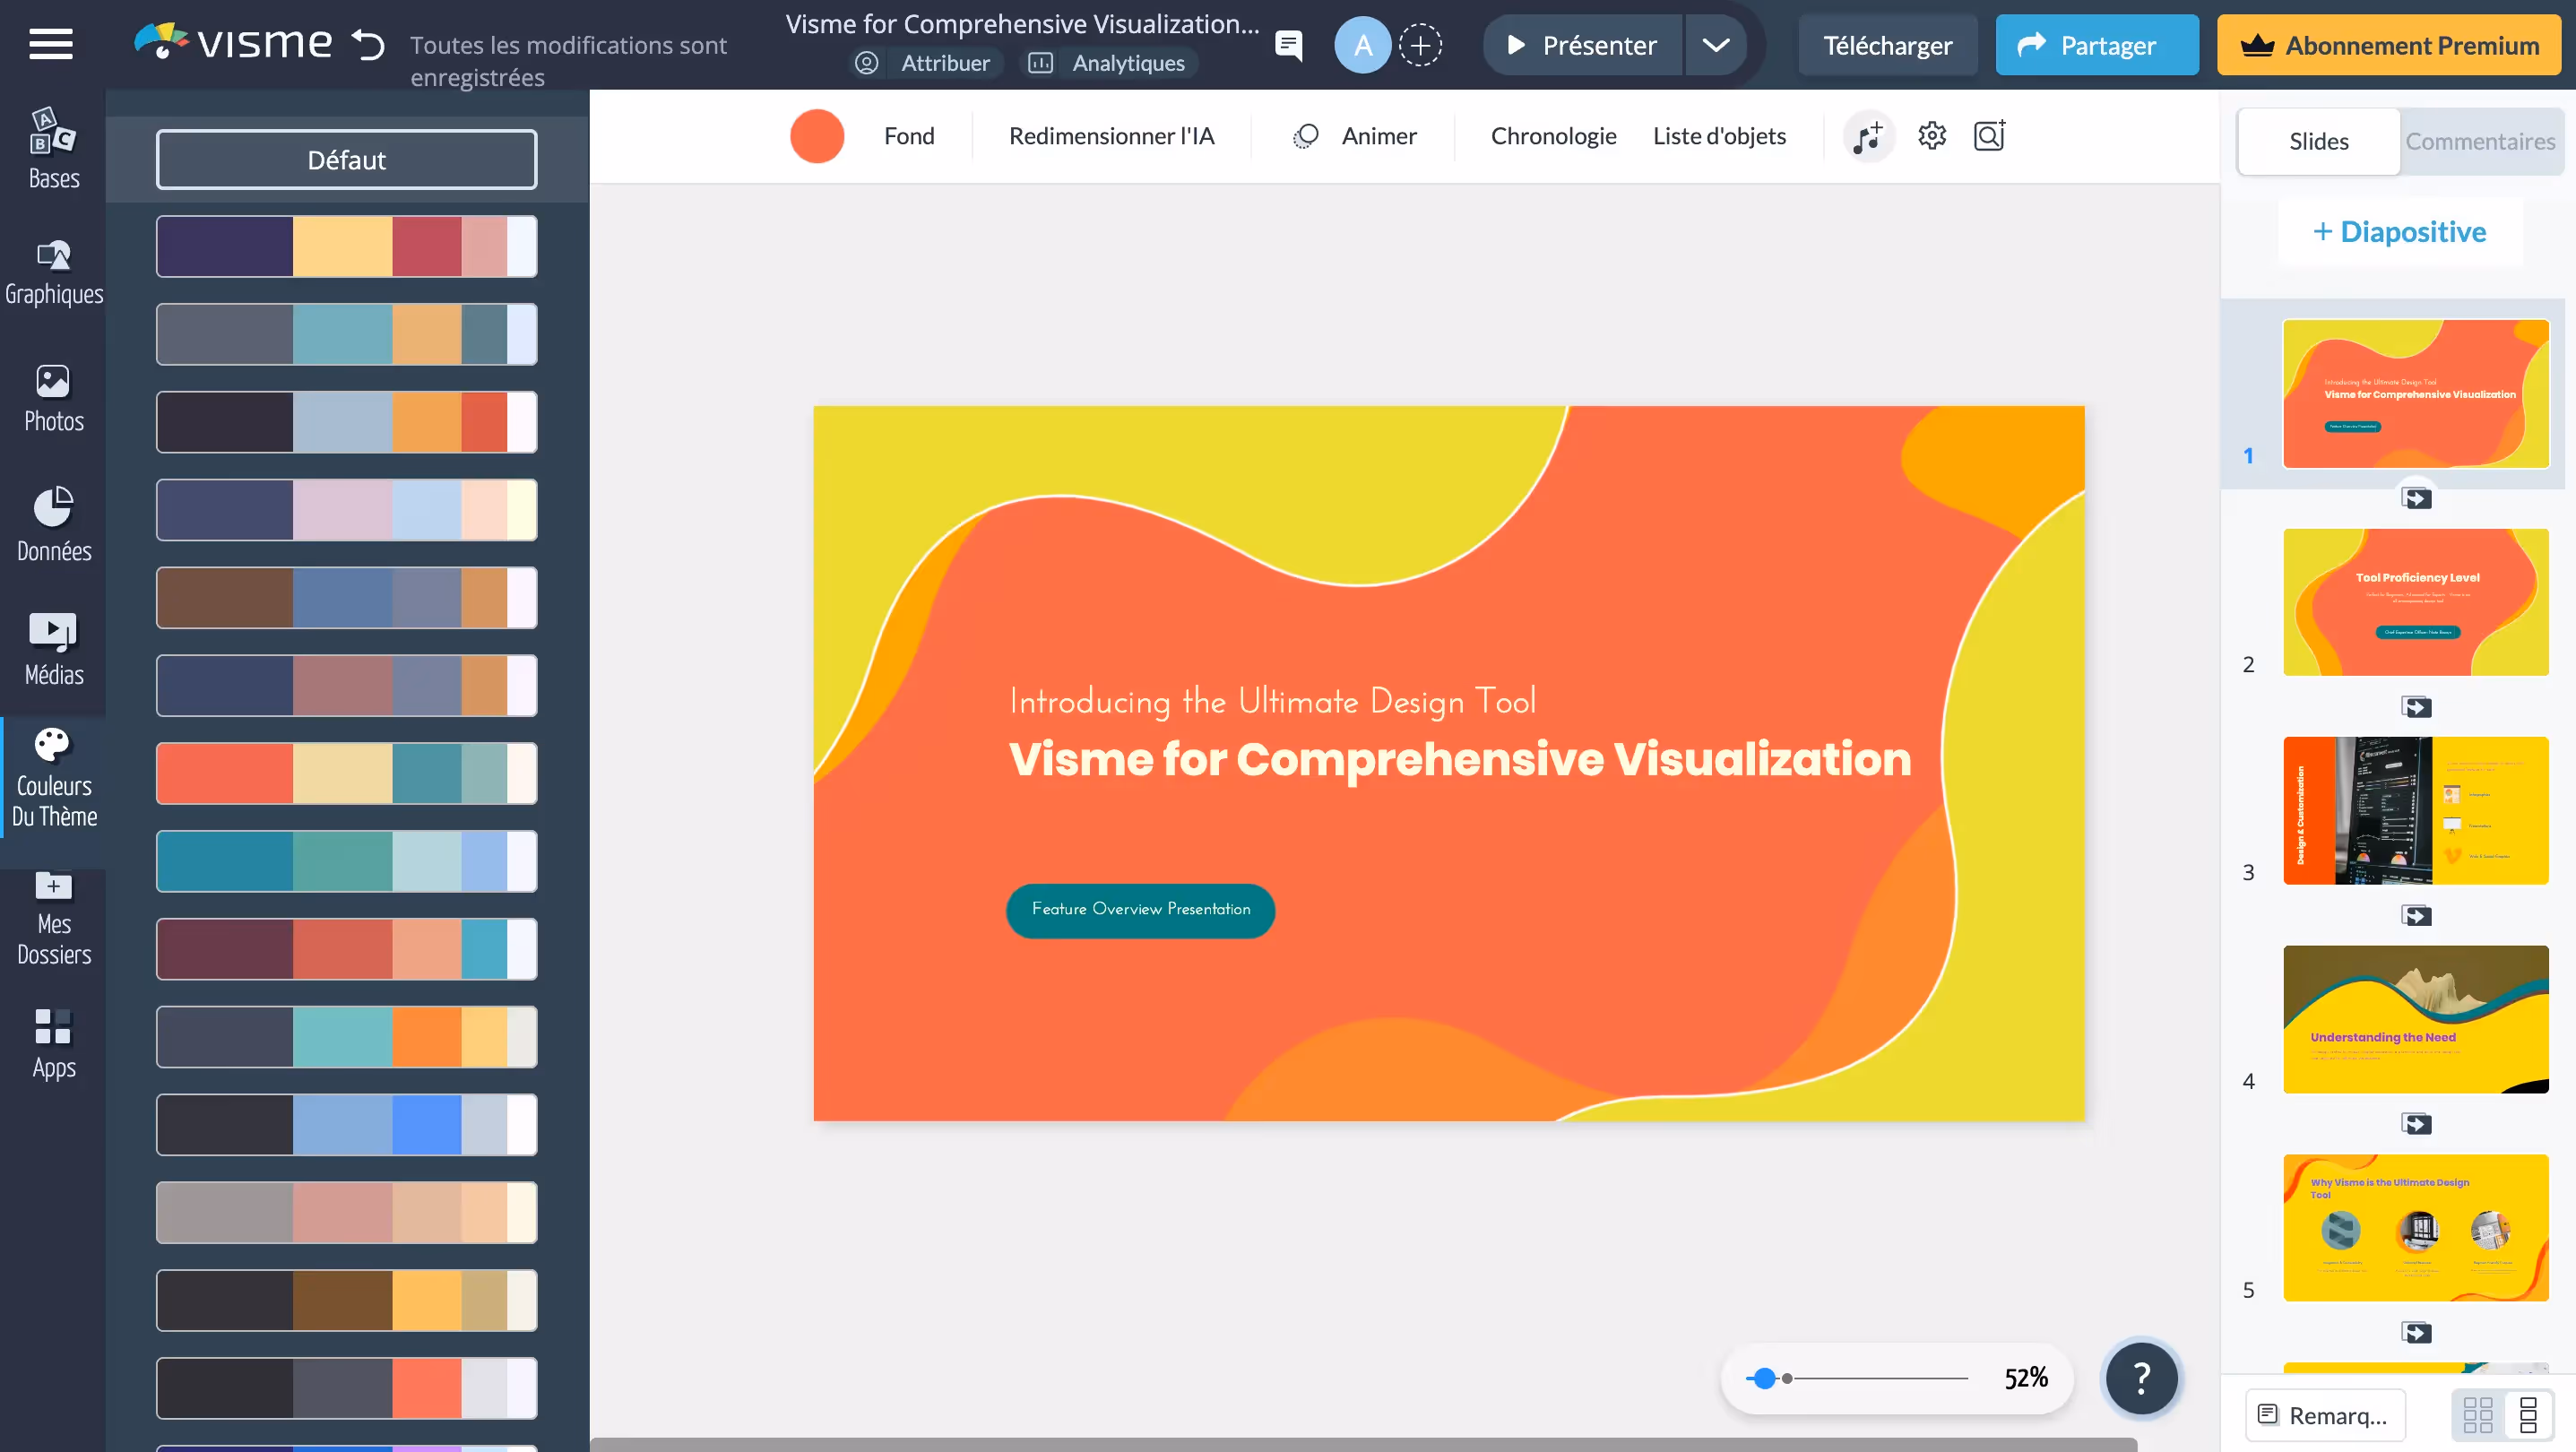The image size is (2576, 1452).
Task: Open Médias sidebar panel
Action: (x=53, y=650)
